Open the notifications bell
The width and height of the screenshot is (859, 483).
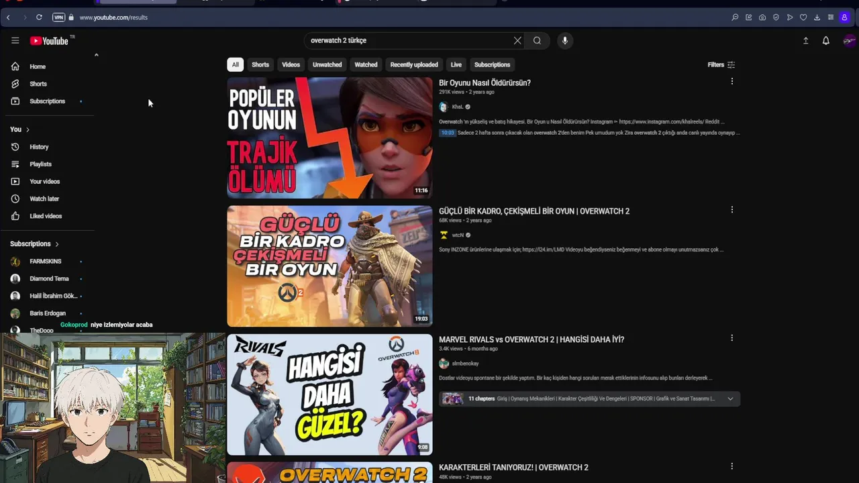(x=825, y=41)
